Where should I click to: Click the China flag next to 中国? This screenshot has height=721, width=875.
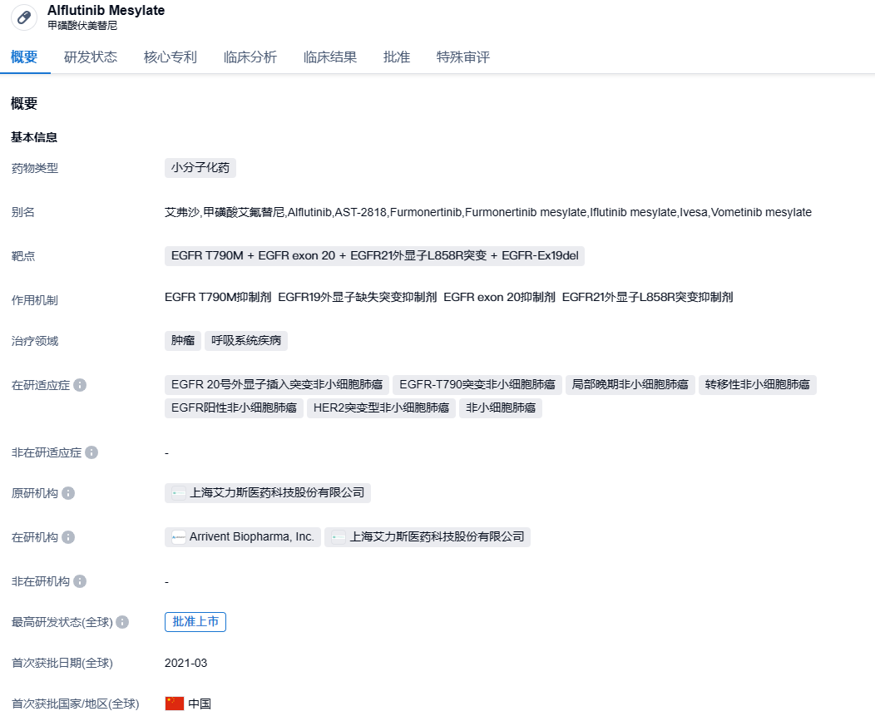pos(174,704)
